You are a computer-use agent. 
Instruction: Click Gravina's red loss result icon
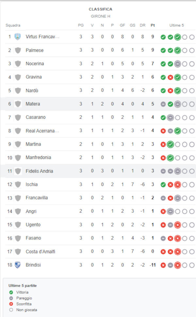pos(171,77)
